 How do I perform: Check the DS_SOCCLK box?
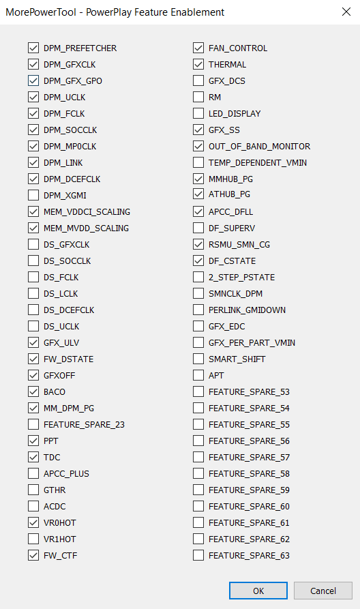click(33, 261)
